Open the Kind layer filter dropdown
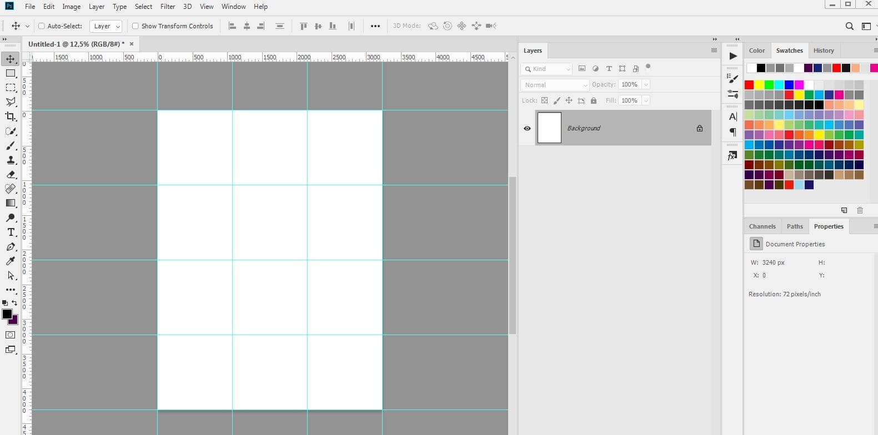This screenshot has height=435, width=878. pyautogui.click(x=546, y=69)
